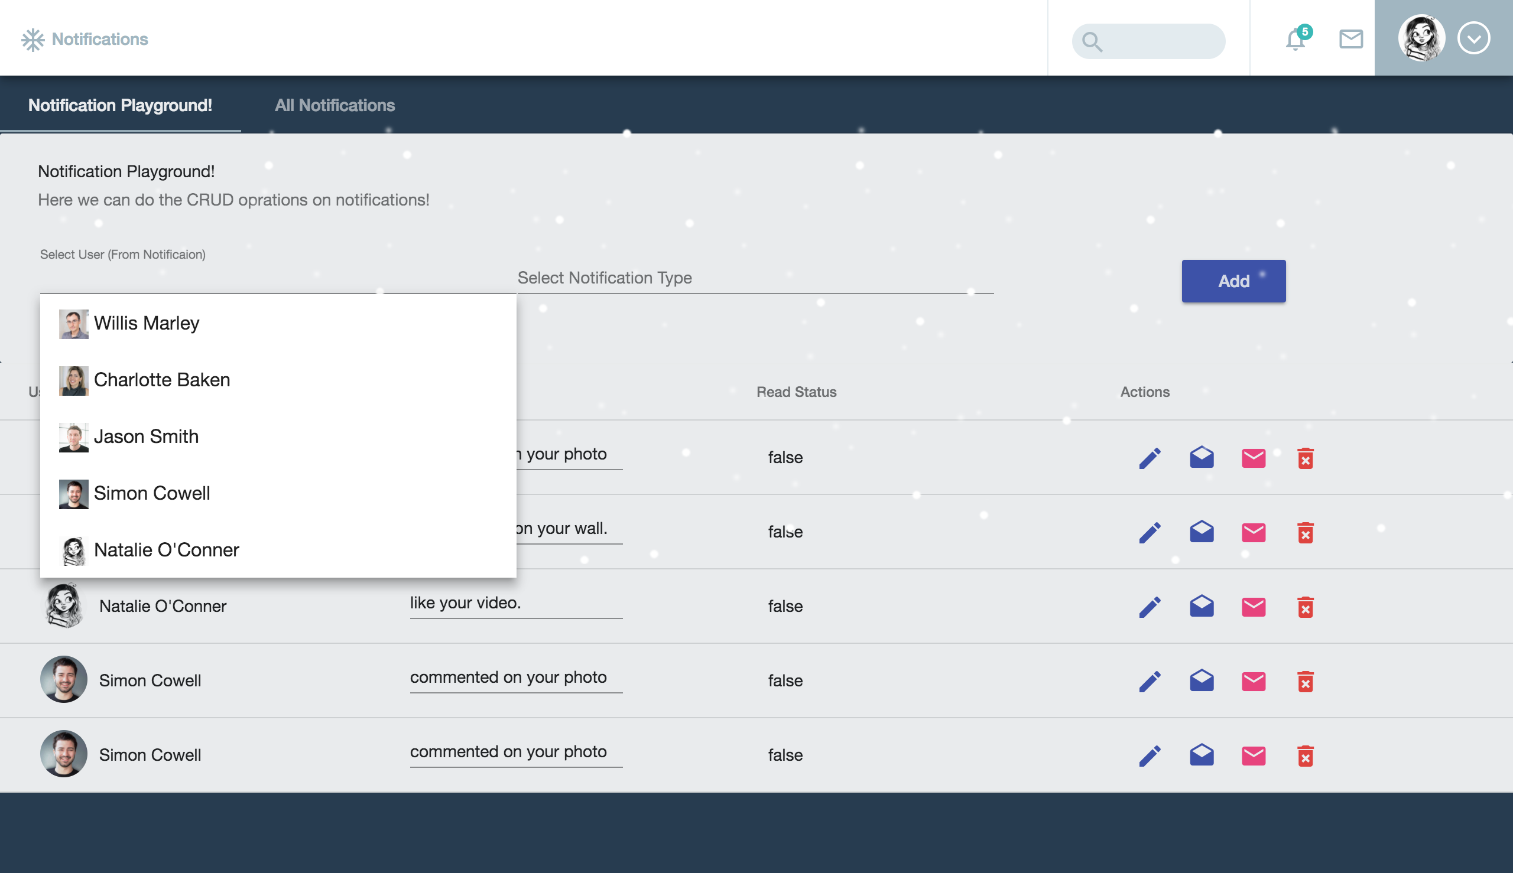
Task: Click the snowflake Notifications logo
Action: [33, 40]
